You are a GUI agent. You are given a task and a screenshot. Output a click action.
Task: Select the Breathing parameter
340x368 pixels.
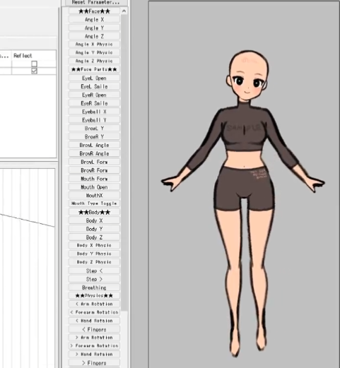[94, 287]
